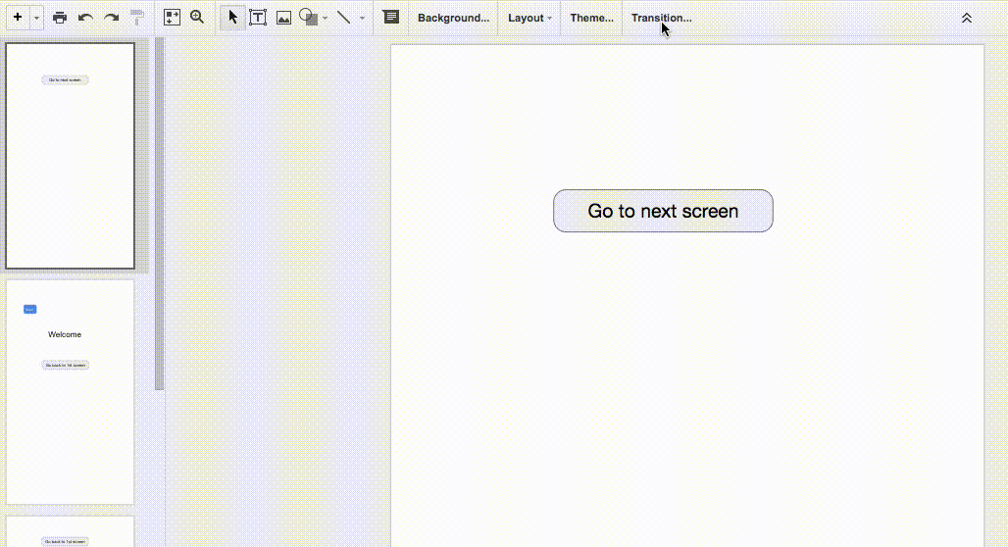The width and height of the screenshot is (1008, 547).
Task: Click the filmstrip vertical scrollbar
Action: pos(160,214)
